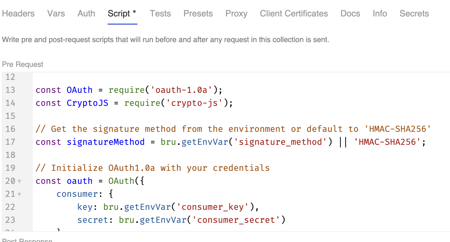This screenshot has height=242, width=450.
Task: Click the 'const oauth = OAuth({' line
Action: pos(90,181)
